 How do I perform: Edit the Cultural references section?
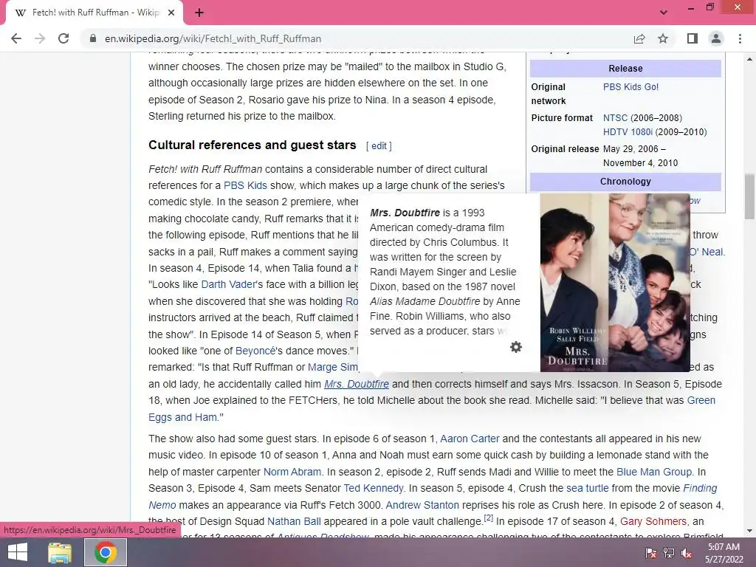pos(379,145)
